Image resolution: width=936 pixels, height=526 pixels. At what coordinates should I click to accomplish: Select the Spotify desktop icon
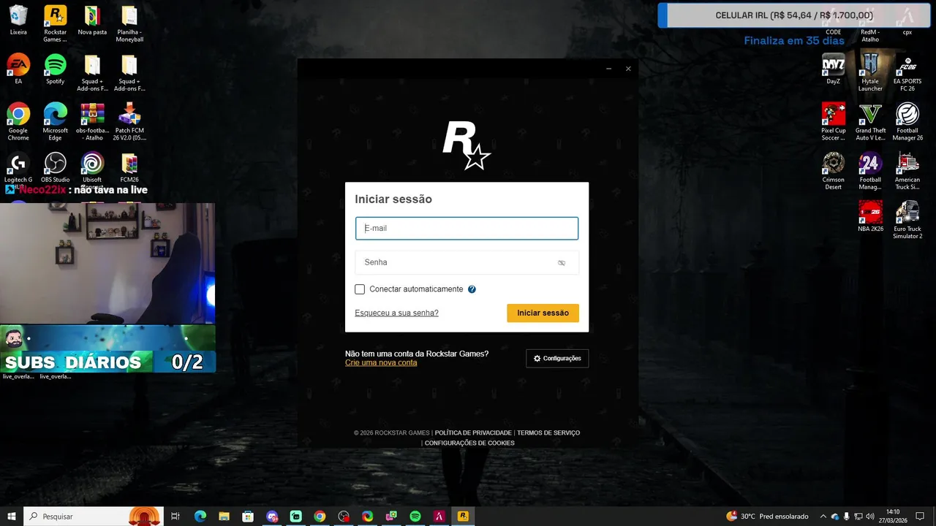tap(56, 69)
